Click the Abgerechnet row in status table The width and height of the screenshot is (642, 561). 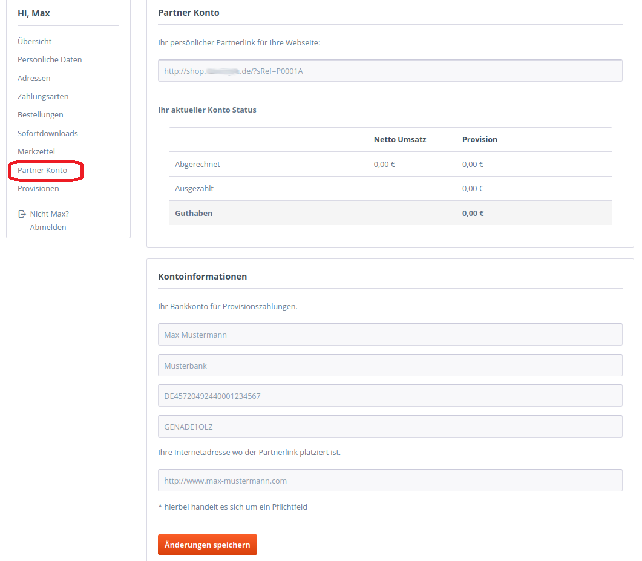pos(390,164)
